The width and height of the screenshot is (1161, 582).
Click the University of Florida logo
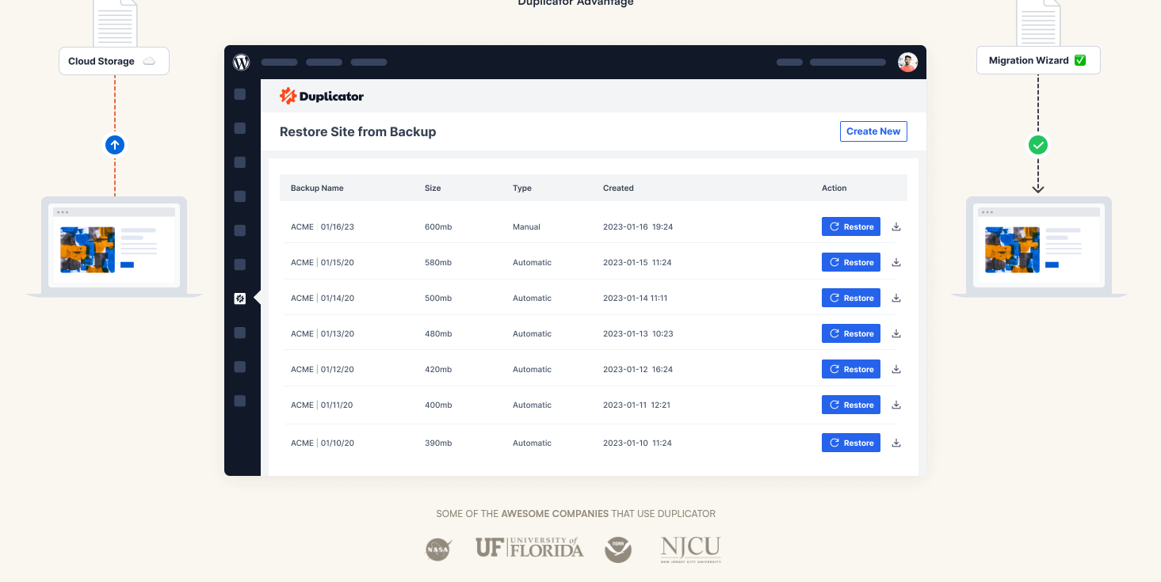point(529,547)
